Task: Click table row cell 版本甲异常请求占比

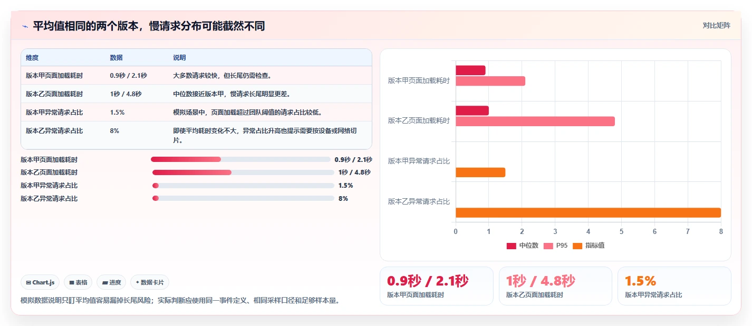Action: click(54, 113)
